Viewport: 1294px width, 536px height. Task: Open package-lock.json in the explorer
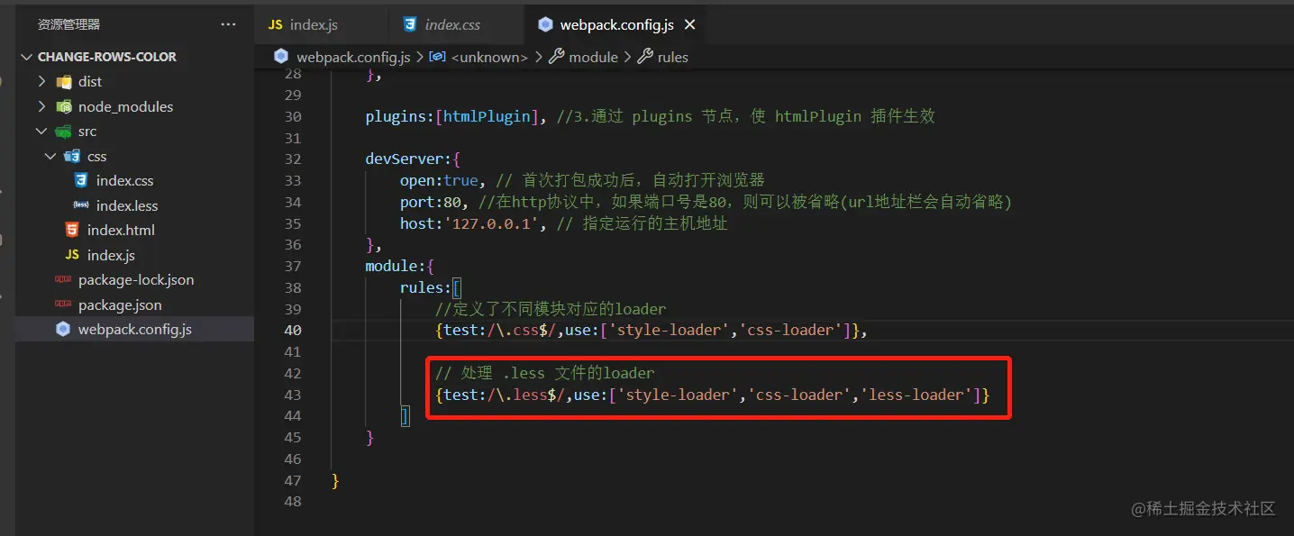[136, 280]
